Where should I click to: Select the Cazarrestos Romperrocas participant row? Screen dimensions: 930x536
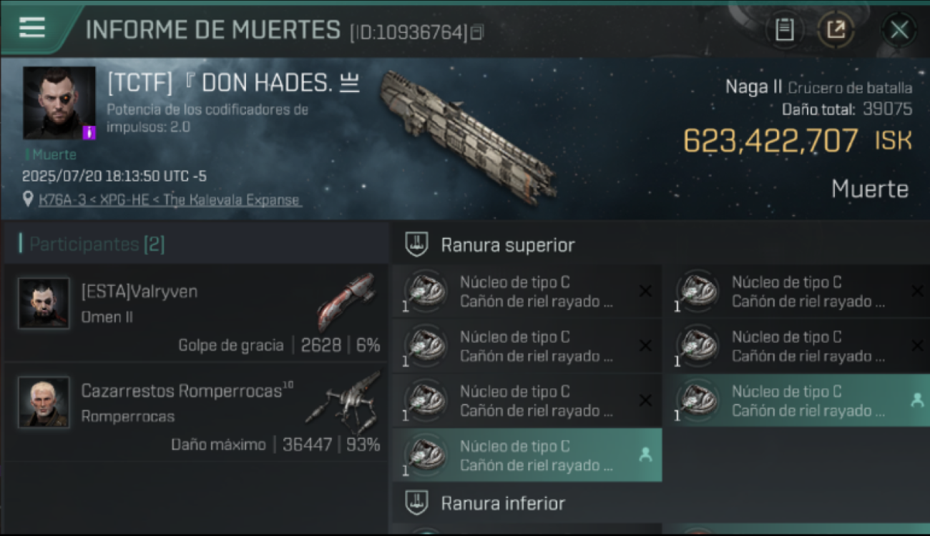195,412
